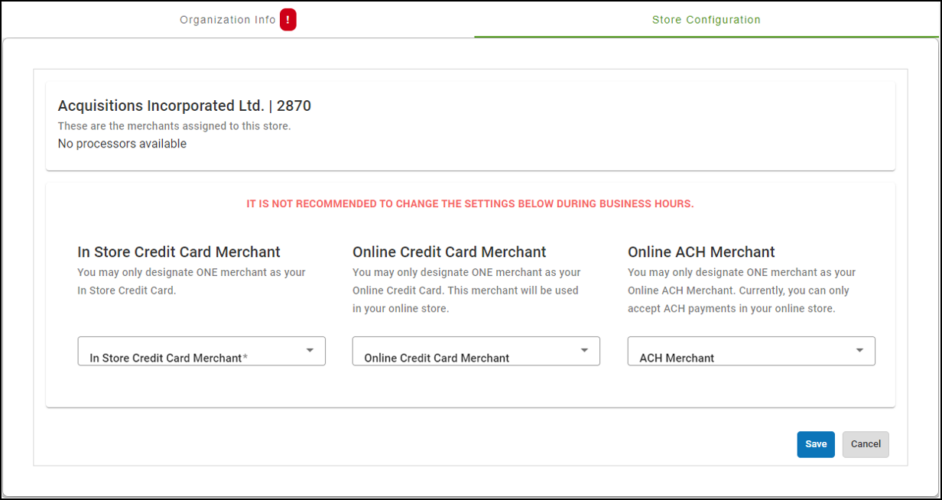Click the In Store Credit Card Merchant dropdown arrow
Screen dimensions: 942x500
point(310,350)
